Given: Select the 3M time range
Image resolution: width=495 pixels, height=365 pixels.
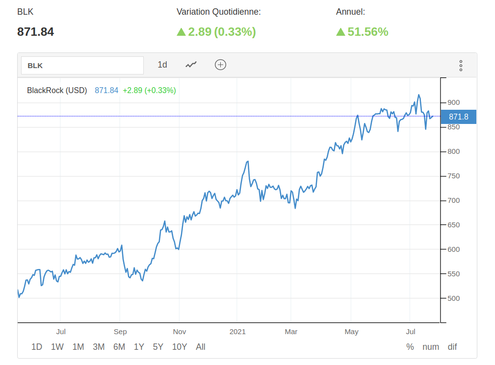Looking at the screenshot, I should coord(99,347).
